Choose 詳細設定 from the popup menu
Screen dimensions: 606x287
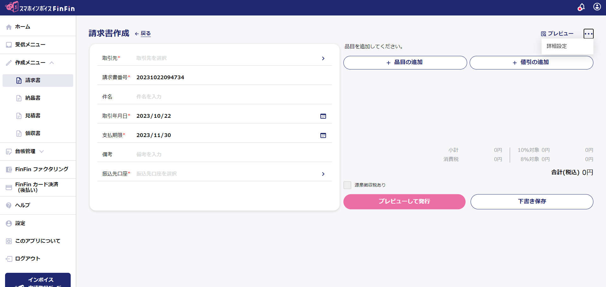(x=567, y=46)
